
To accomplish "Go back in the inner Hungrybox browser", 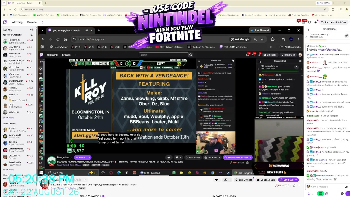I will click(x=43, y=39).
